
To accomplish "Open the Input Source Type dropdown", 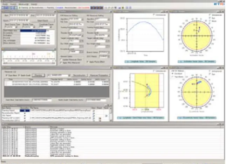I will click(x=11, y=27).
